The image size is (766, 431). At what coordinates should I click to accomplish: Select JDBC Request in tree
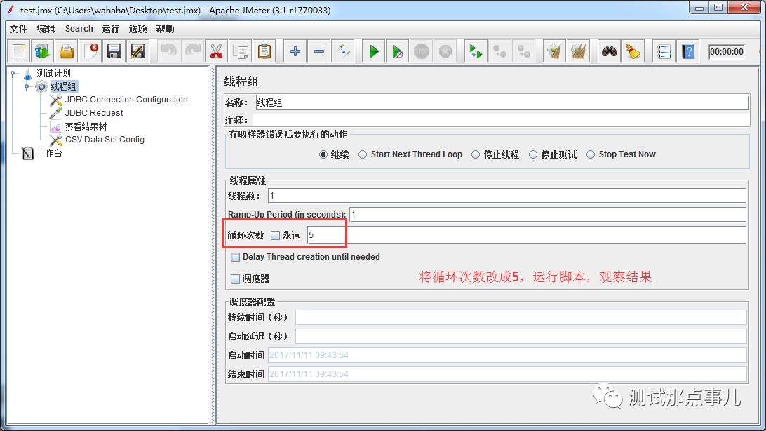point(94,113)
